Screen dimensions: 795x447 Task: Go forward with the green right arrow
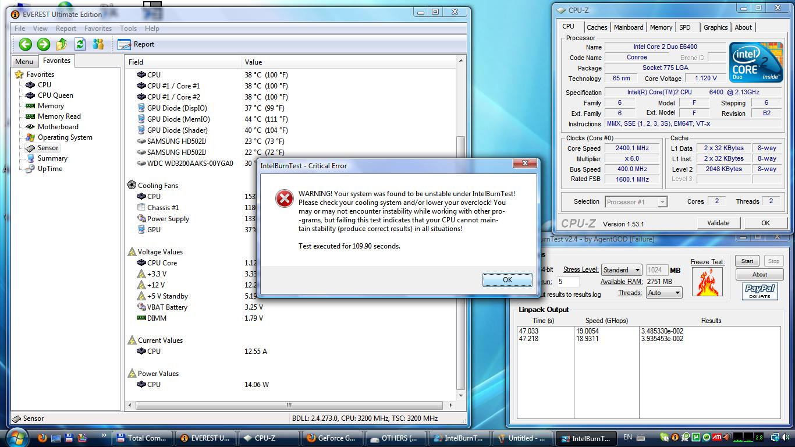pos(44,44)
